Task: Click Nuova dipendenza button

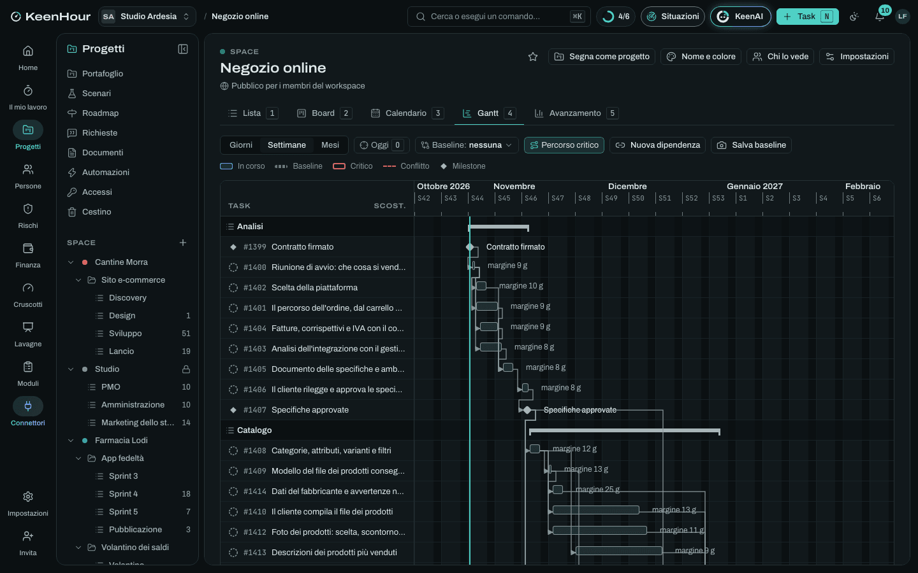Action: 657,145
